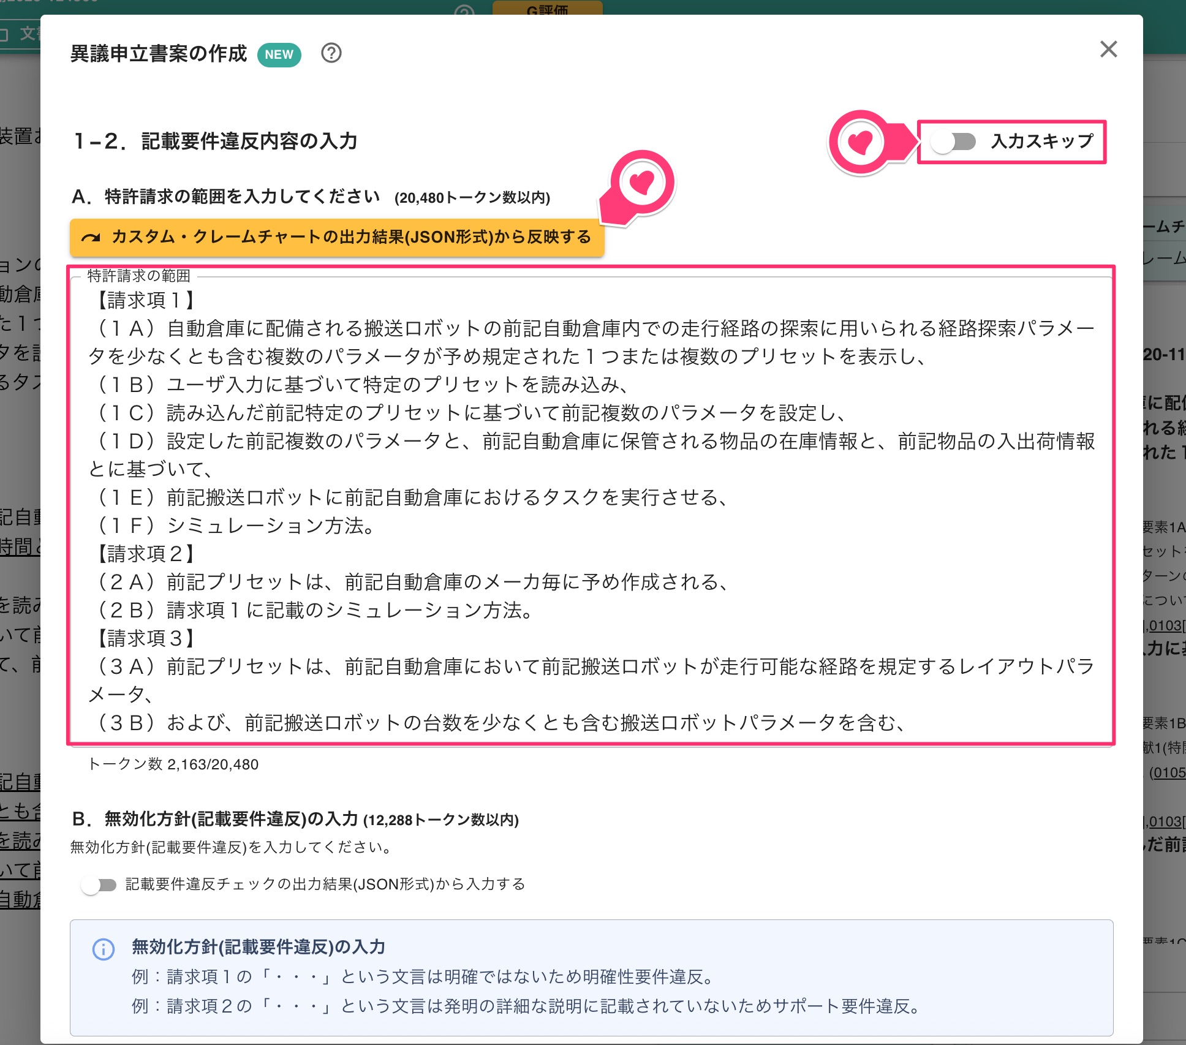Click the NEW badge next to the title

(279, 55)
